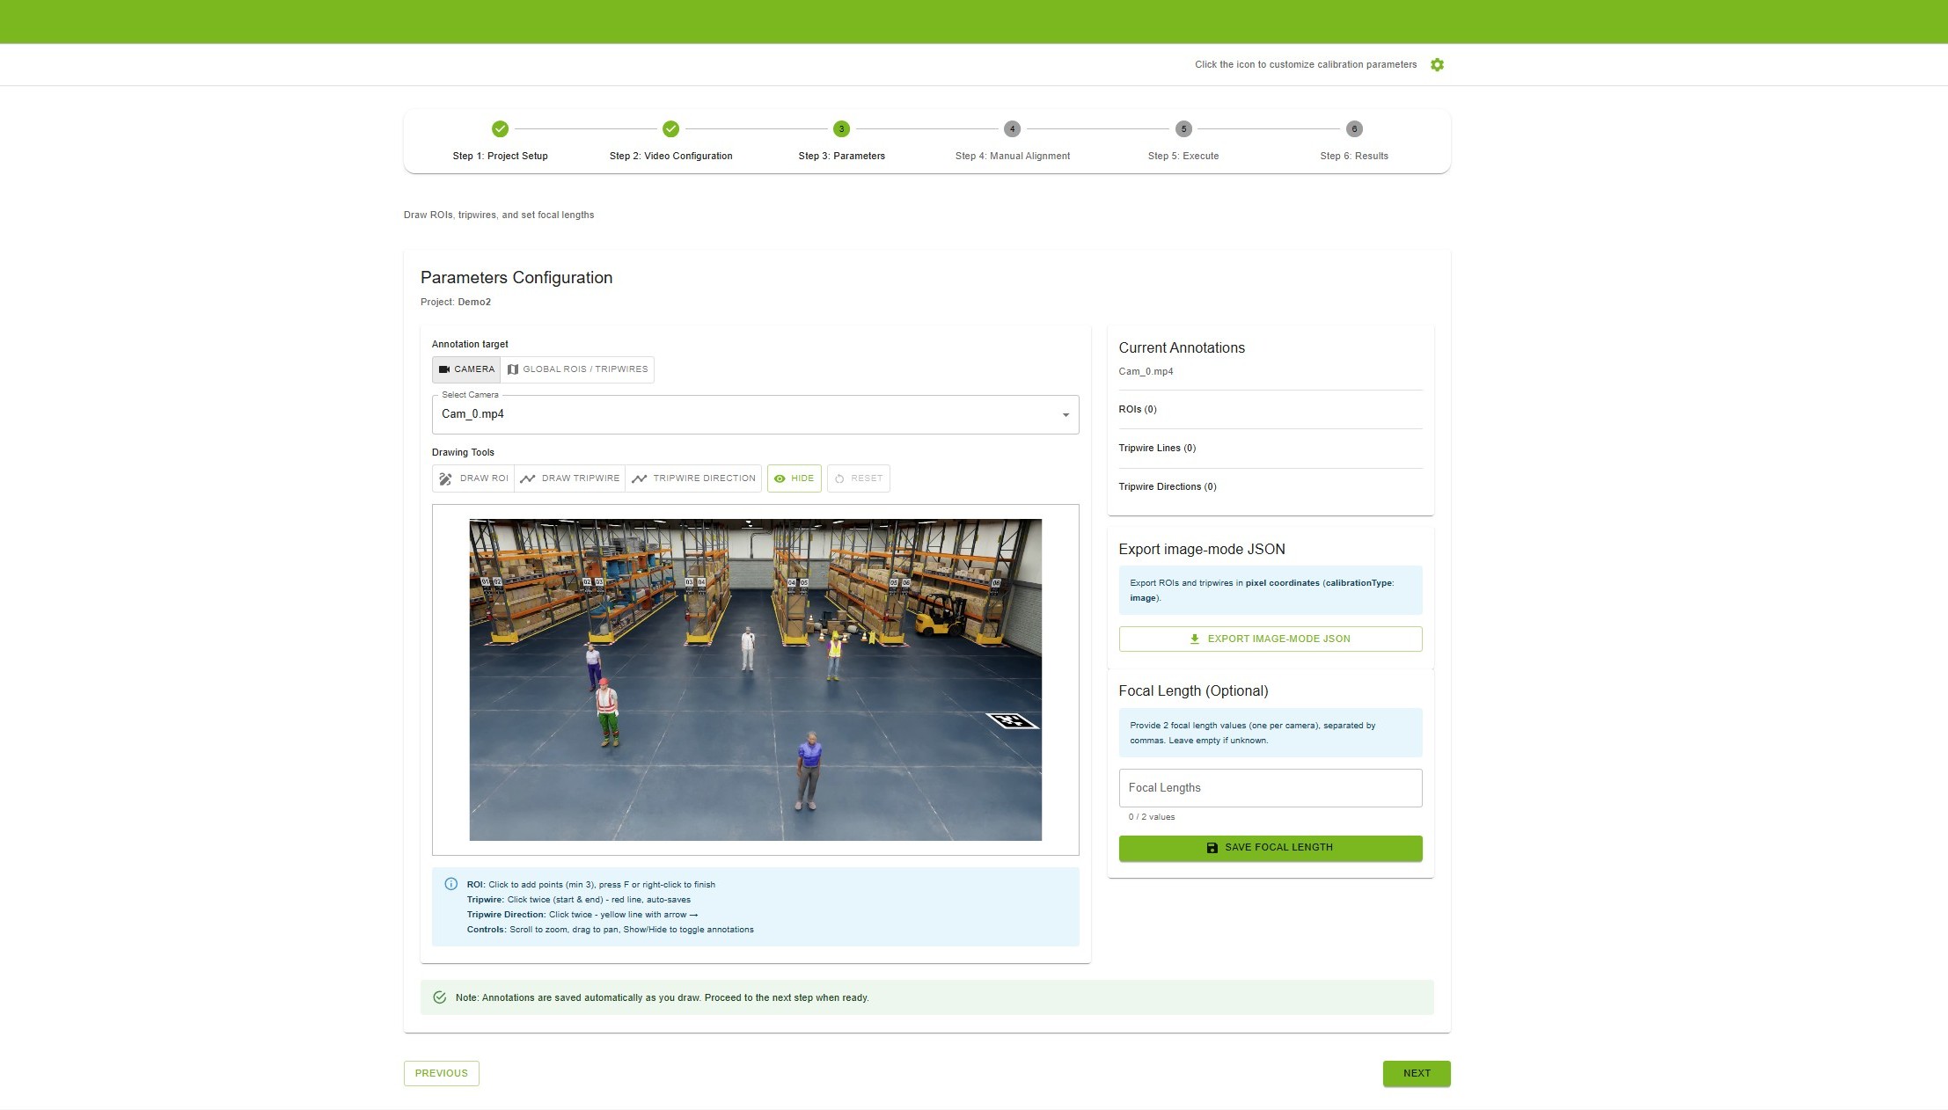Open calibration parameters gear icon
The image size is (1948, 1110).
click(x=1437, y=64)
